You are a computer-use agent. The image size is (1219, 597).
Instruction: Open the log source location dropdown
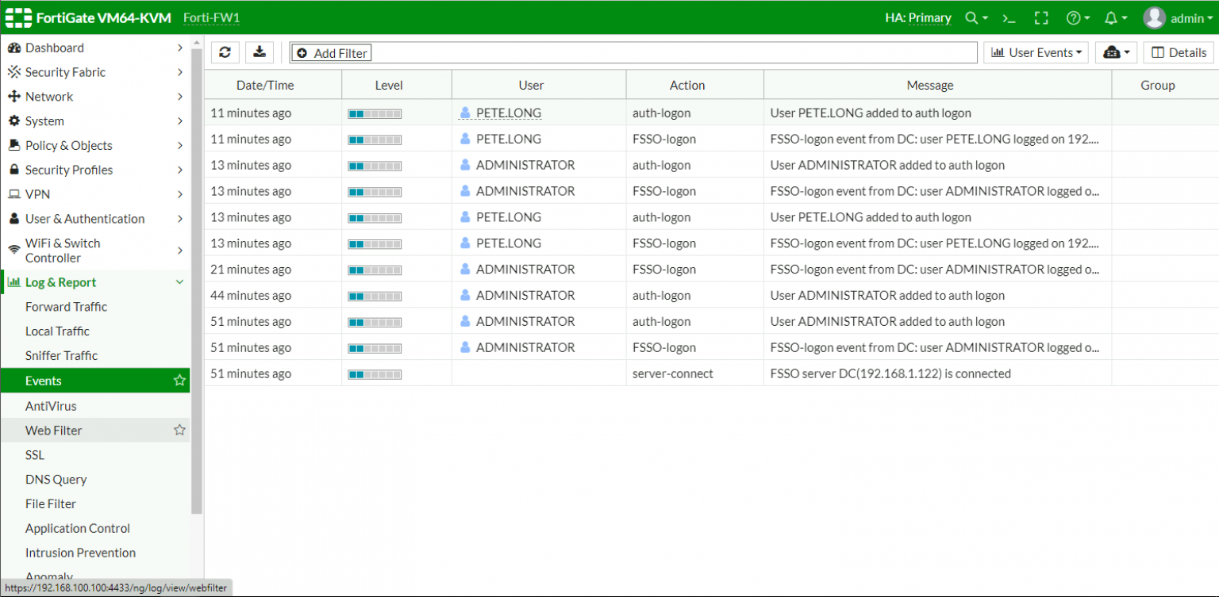coord(1116,52)
